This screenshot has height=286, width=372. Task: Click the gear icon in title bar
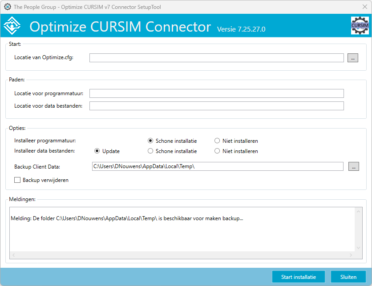[x=8, y=7]
